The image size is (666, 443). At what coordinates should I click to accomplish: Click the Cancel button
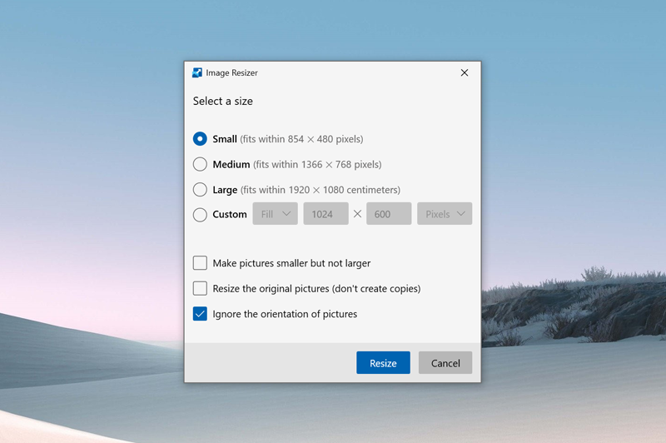coord(445,363)
